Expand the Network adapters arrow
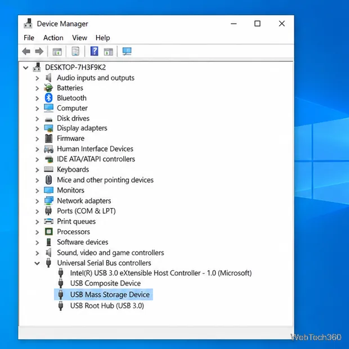This screenshot has width=349, height=349. click(x=37, y=201)
